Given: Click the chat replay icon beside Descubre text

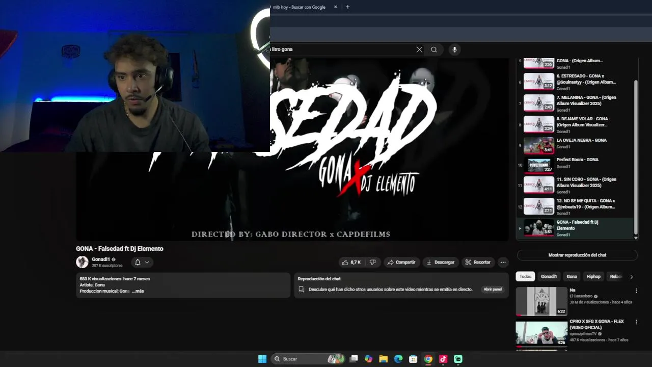Looking at the screenshot, I should click(x=302, y=290).
